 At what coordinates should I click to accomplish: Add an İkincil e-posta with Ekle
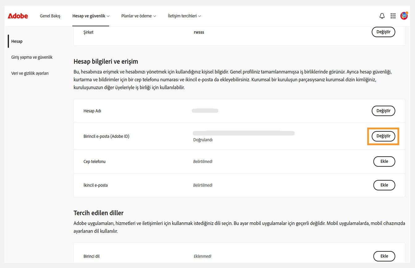[384, 185]
